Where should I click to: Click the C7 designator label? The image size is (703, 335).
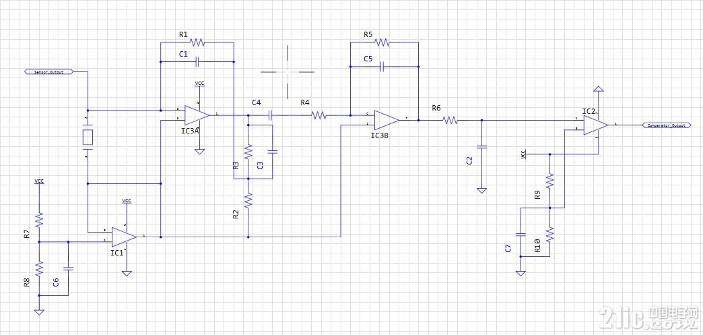(x=508, y=248)
